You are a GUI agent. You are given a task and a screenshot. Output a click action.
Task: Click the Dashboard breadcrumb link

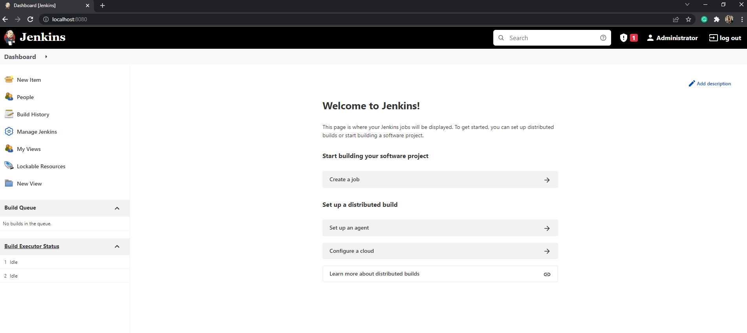click(20, 57)
